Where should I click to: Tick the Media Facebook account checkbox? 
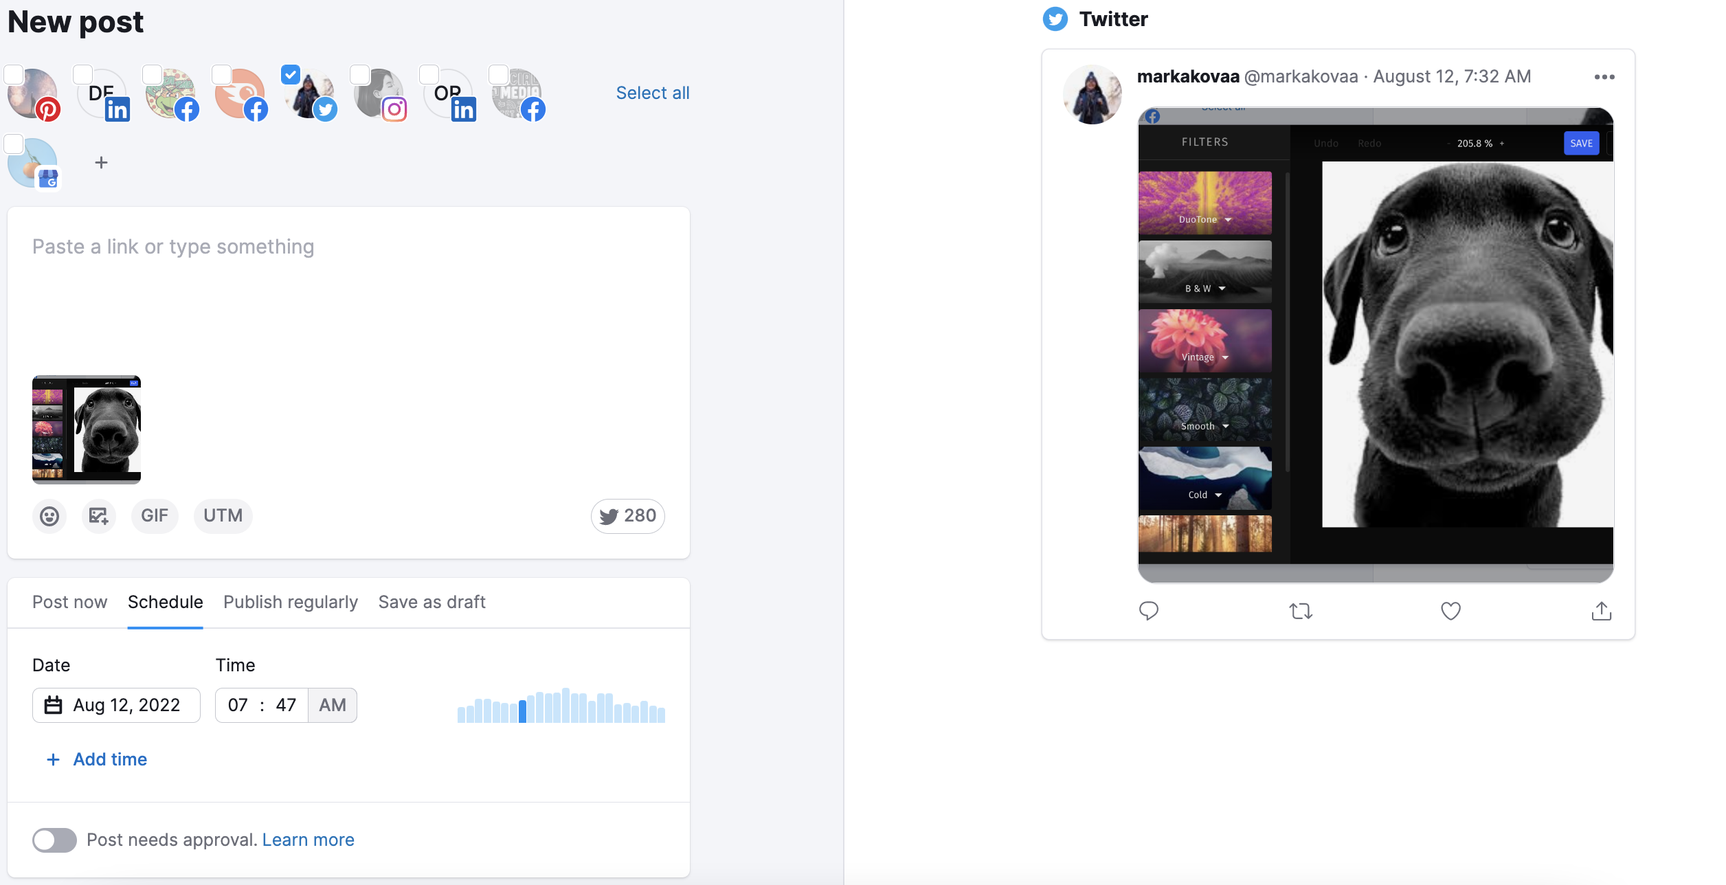499,75
